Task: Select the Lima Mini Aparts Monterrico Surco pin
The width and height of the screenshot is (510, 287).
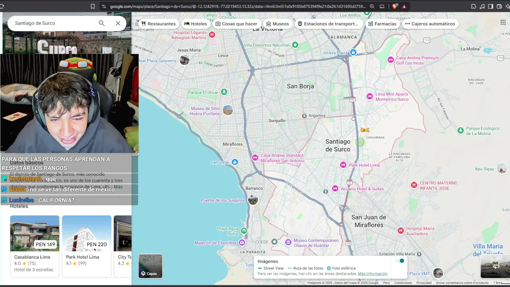Action: coord(370,96)
